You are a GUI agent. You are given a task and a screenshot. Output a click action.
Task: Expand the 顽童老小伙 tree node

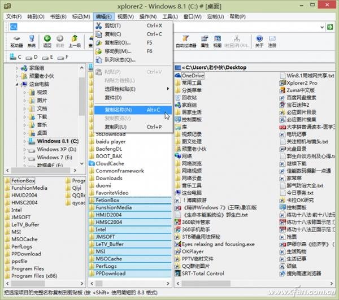click(x=17, y=76)
